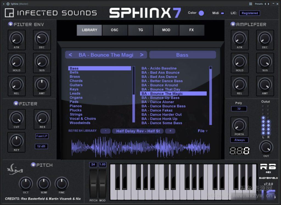Toggle the Always portamento mode
The width and height of the screenshot is (281, 205).
(x=239, y=140)
